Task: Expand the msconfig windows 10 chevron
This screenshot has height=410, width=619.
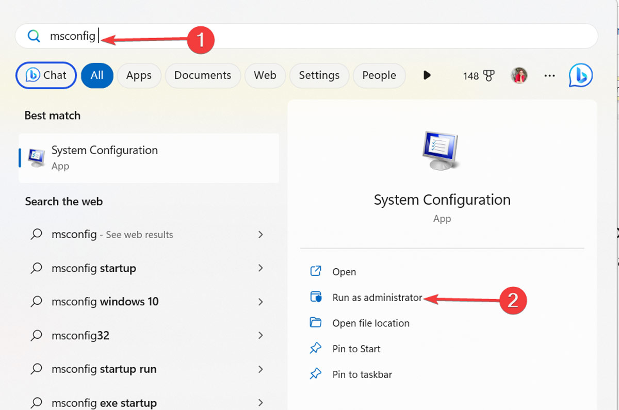Action: (261, 302)
